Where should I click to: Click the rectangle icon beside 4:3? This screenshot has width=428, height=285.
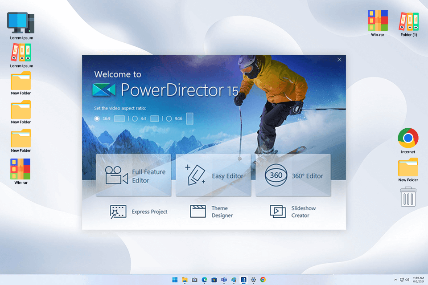click(x=155, y=118)
